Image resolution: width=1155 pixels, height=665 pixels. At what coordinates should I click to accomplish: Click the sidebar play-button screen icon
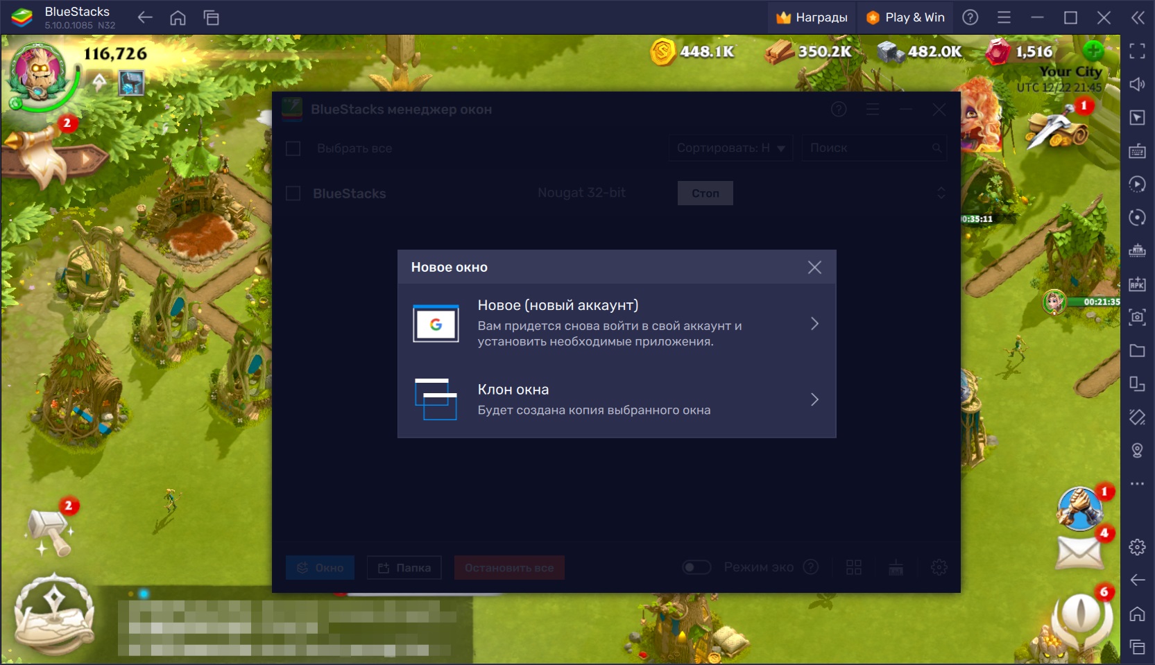1137,117
